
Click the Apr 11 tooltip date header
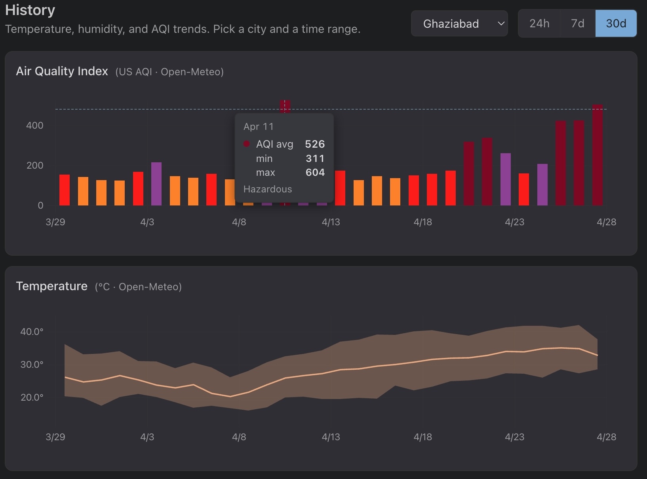[259, 127]
